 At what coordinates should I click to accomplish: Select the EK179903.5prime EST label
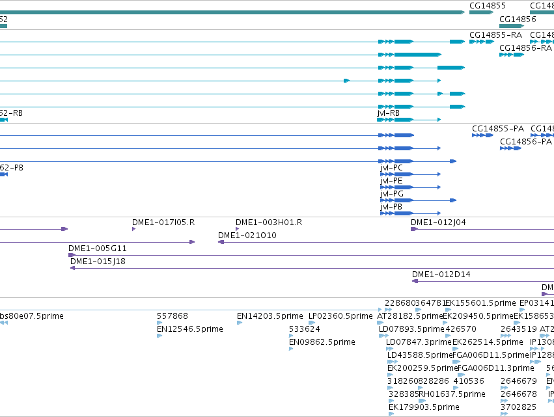click(424, 407)
